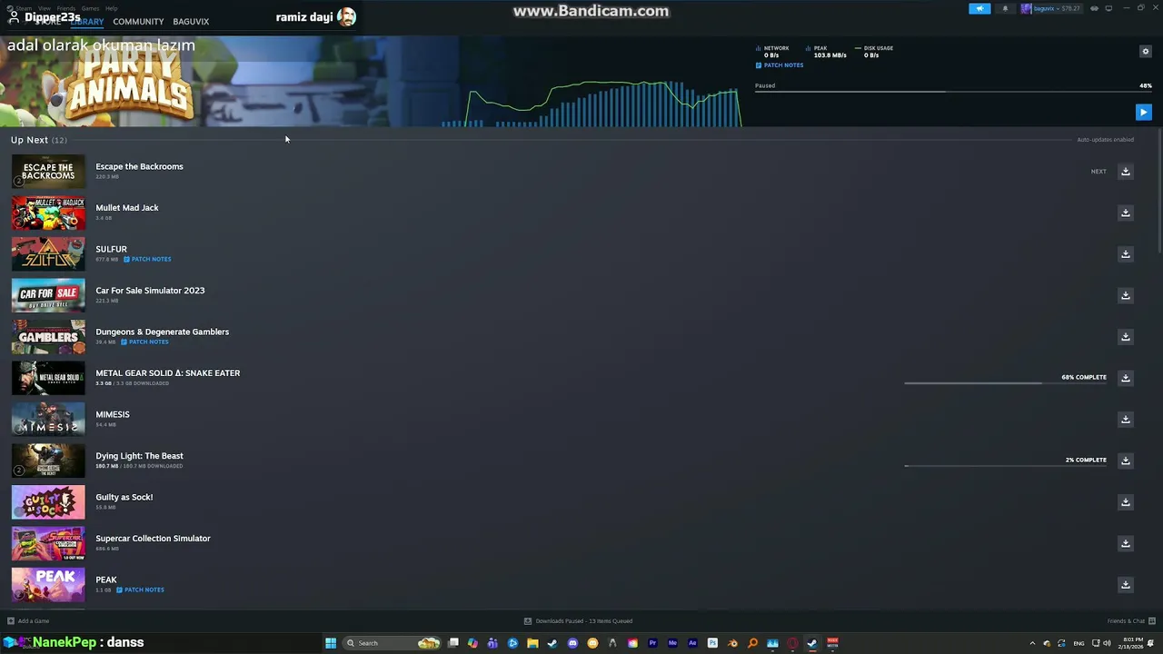Screen dimensions: 1163x654
Task: Open Premiere Pro from the taskbar
Action: (x=653, y=643)
